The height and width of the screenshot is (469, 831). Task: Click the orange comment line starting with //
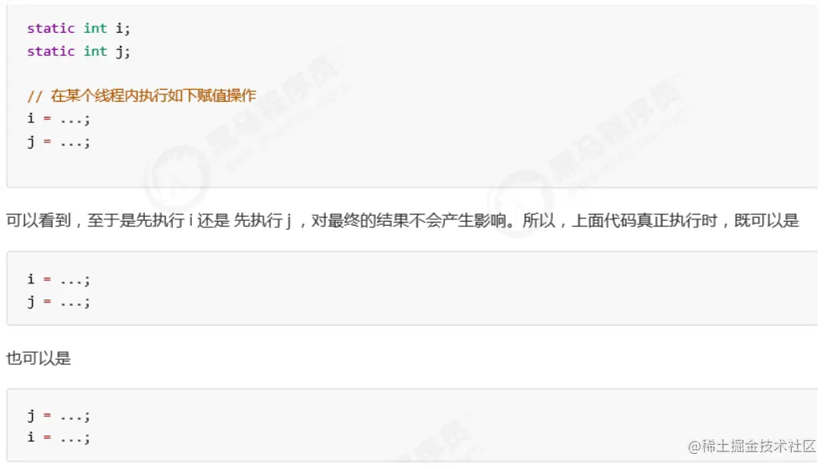coord(142,95)
